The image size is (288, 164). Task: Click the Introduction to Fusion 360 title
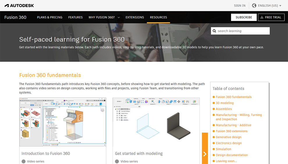pyautogui.click(x=46, y=153)
